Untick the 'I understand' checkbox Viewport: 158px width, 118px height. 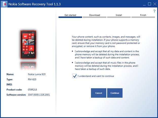[75, 76]
